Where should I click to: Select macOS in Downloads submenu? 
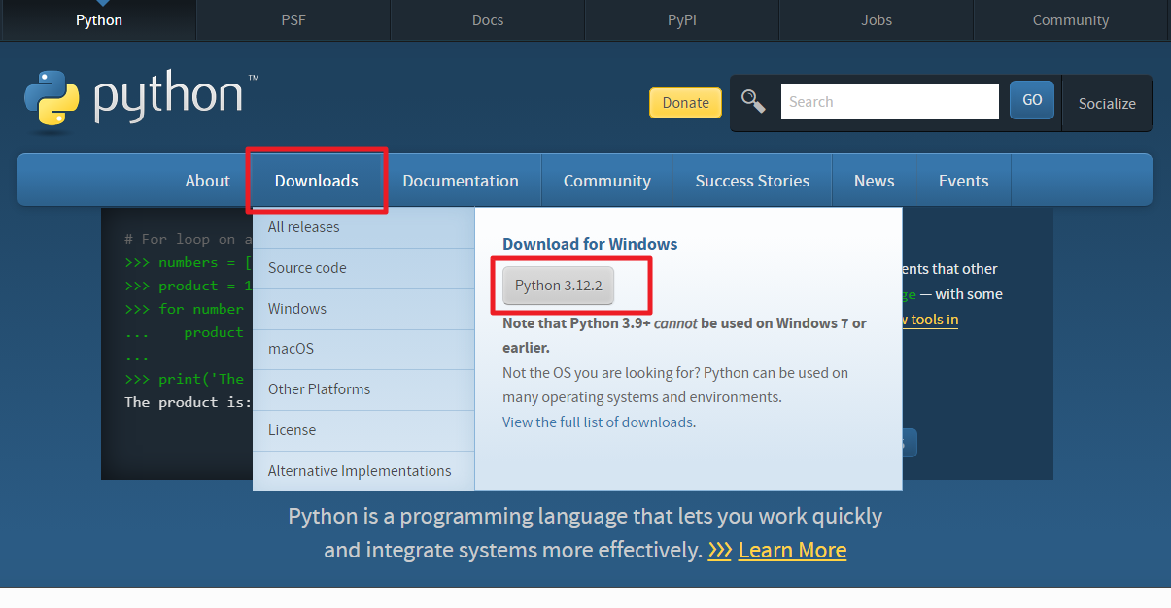coord(363,349)
